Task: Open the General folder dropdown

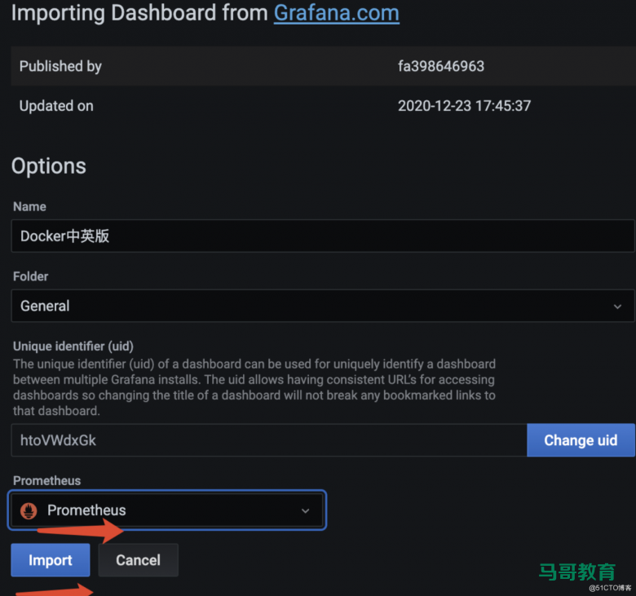Action: point(323,306)
